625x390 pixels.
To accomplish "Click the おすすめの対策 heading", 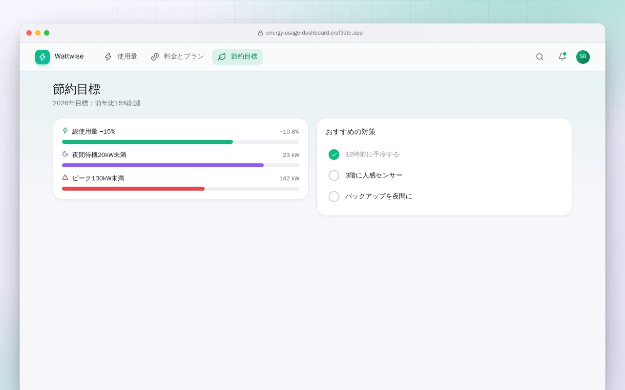I will pyautogui.click(x=351, y=132).
